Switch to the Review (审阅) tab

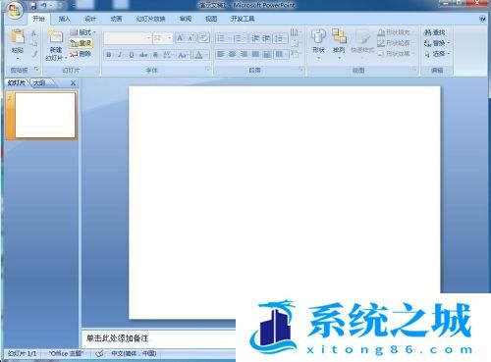tap(186, 19)
